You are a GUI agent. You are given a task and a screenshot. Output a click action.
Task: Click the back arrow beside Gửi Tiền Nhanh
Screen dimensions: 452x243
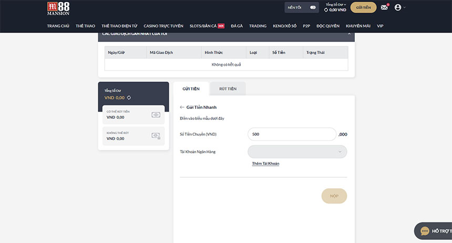point(182,107)
